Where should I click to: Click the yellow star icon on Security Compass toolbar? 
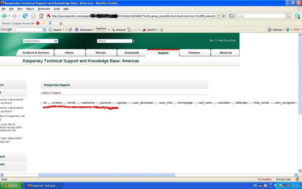tap(44, 23)
